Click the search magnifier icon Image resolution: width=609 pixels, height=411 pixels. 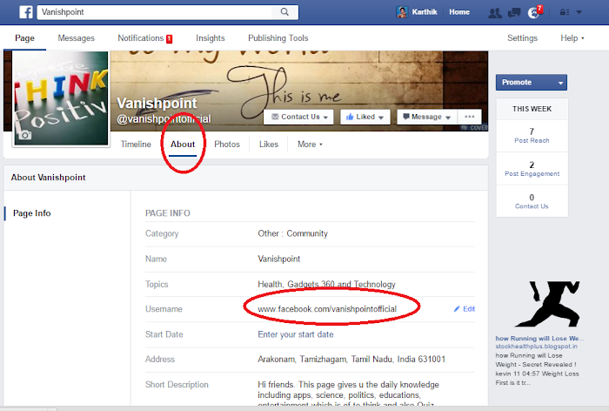tap(284, 12)
